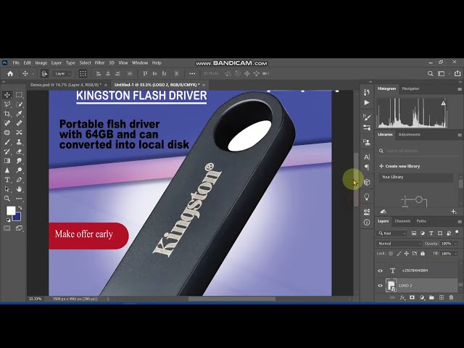
Task: Open the Window menu
Action: pos(140,63)
